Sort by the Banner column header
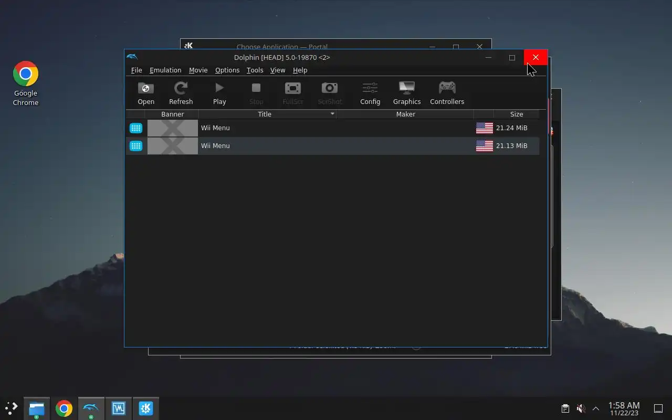 point(172,114)
